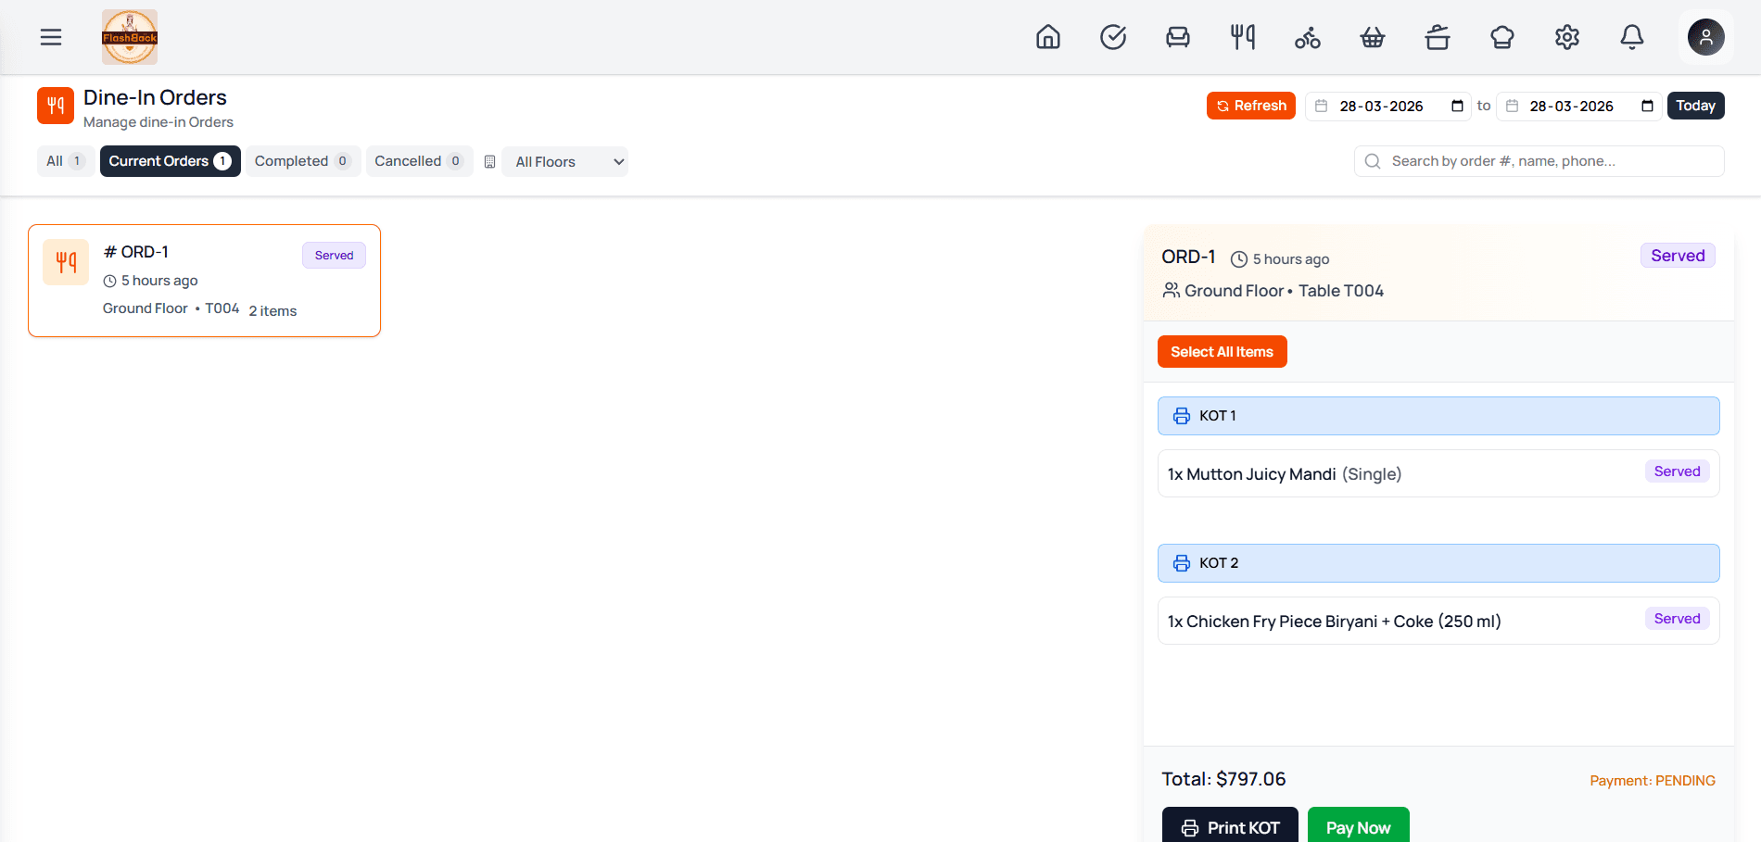Focus the order search field
This screenshot has width=1761, height=842.
pos(1539,161)
